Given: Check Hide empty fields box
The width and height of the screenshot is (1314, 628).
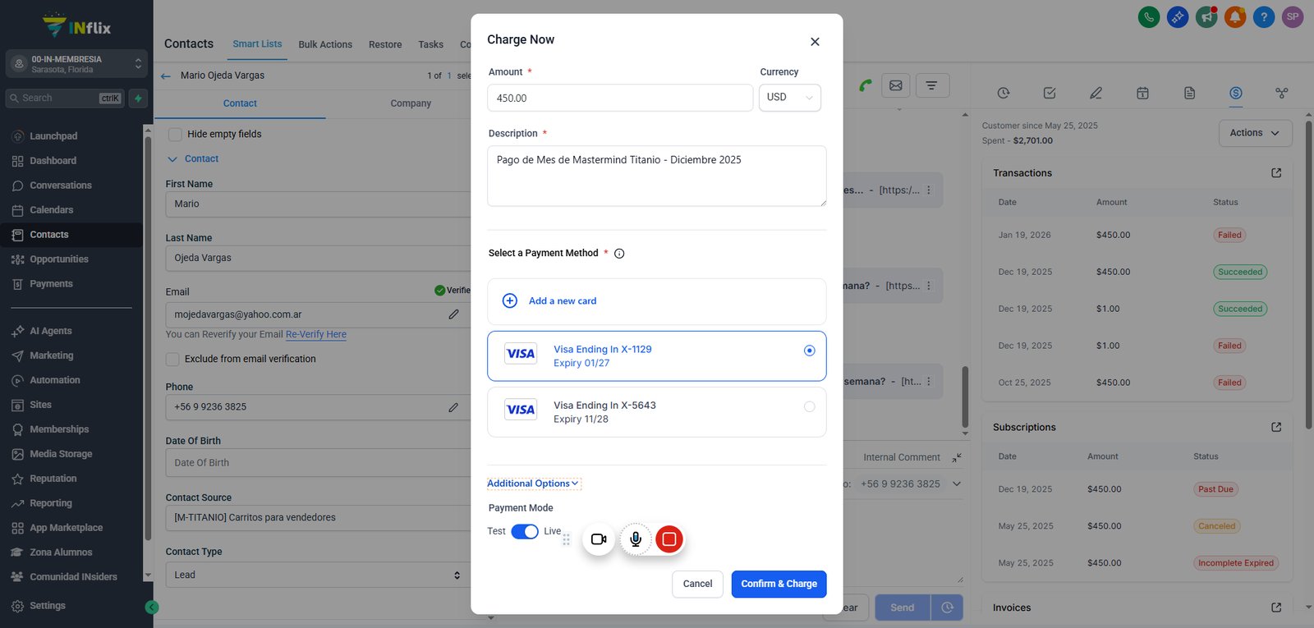Looking at the screenshot, I should (175, 134).
